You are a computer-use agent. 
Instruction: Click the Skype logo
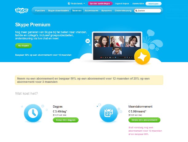coord(22,10)
